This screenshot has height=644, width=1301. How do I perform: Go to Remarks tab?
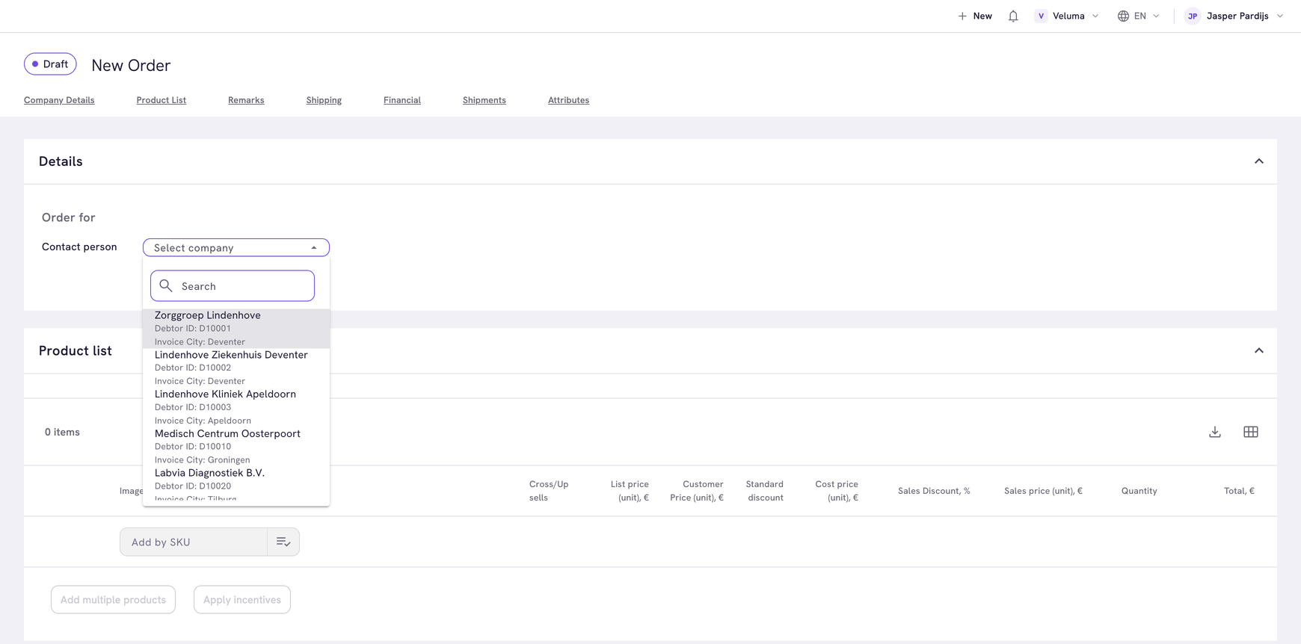(x=246, y=100)
